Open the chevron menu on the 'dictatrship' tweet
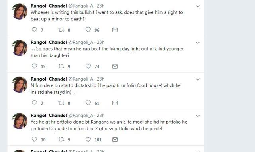 [x=198, y=79]
